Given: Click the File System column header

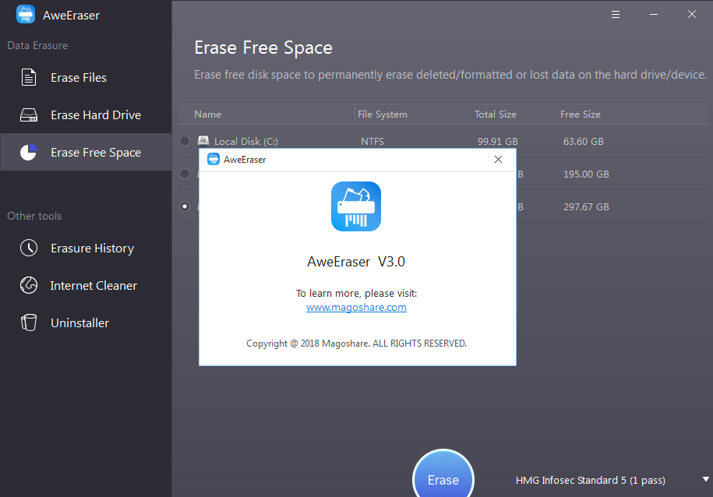Looking at the screenshot, I should coord(383,115).
